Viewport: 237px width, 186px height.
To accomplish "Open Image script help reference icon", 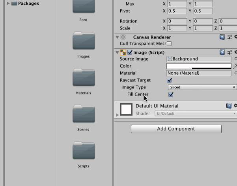I will (x=222, y=52).
